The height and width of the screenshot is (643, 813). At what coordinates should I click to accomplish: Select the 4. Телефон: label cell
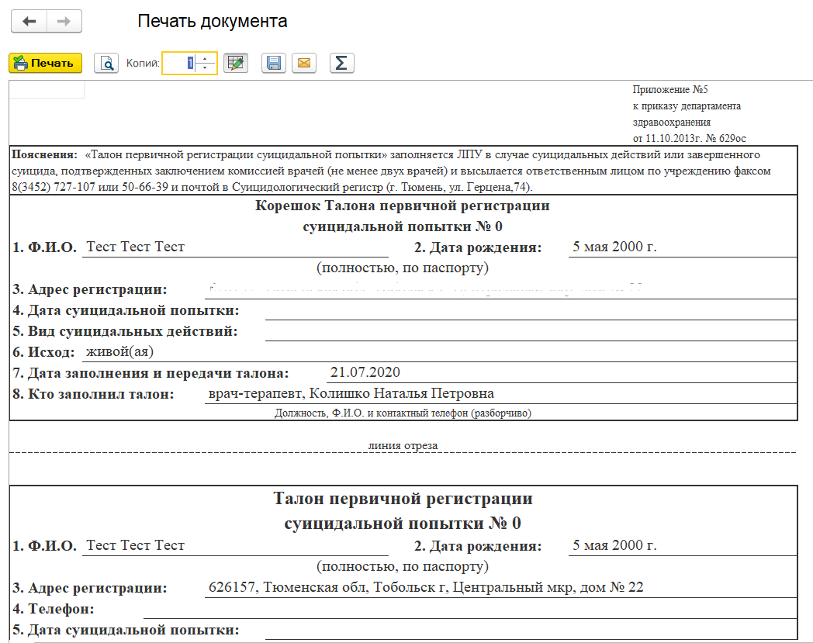tap(54, 609)
